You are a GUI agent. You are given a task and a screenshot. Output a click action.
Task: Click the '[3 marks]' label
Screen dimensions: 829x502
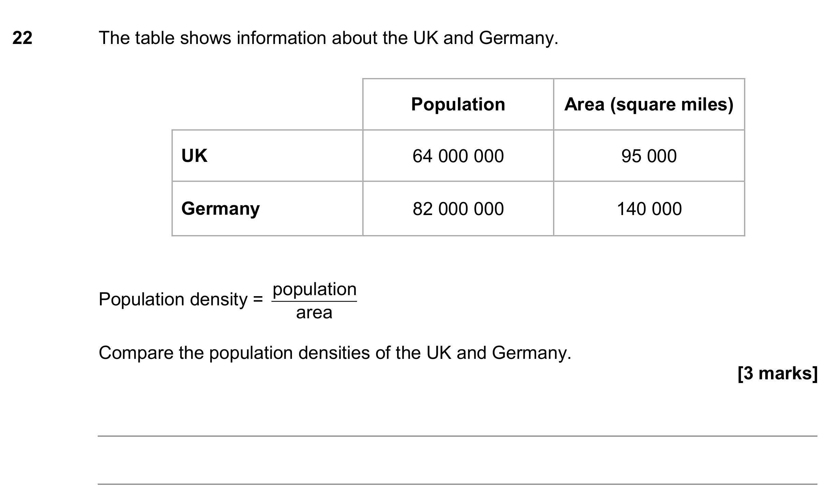point(778,374)
